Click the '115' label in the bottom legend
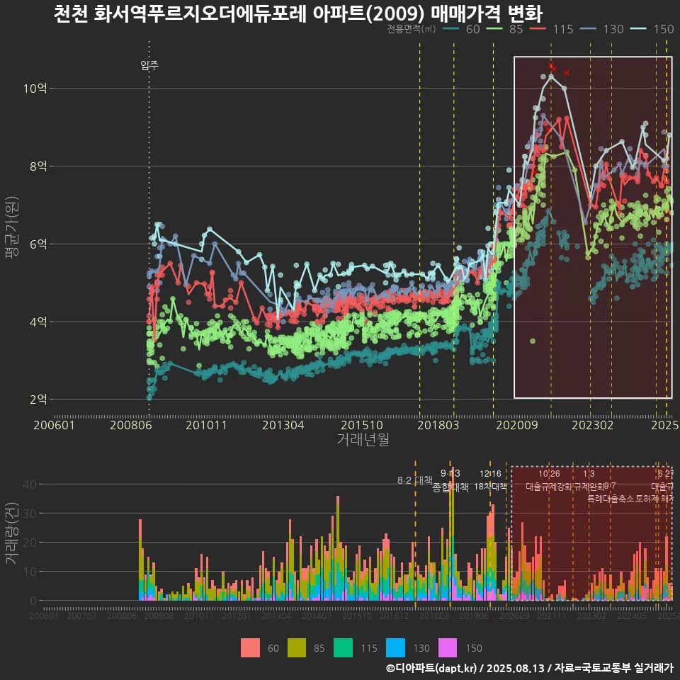Viewport: 680px width, 680px height. point(369,648)
